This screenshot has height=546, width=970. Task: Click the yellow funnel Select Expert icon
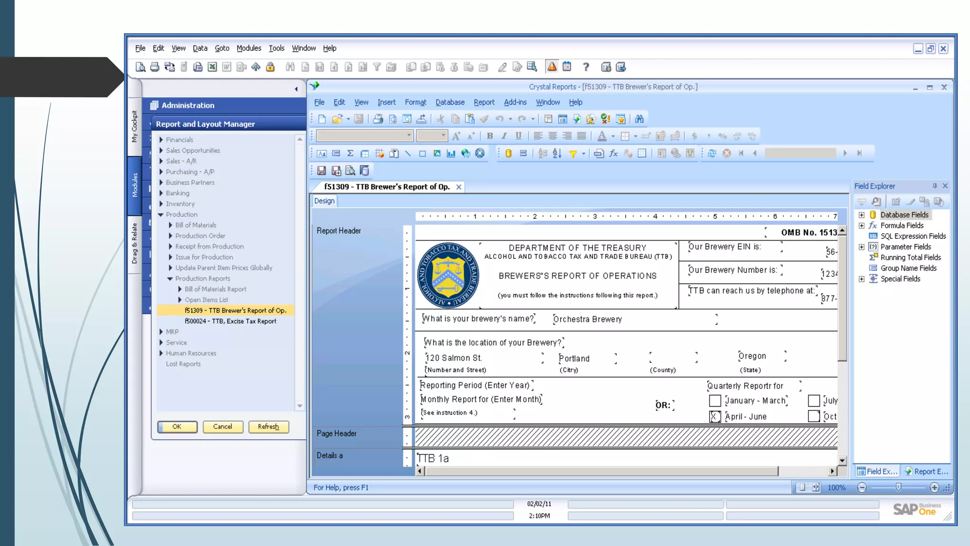(x=573, y=153)
